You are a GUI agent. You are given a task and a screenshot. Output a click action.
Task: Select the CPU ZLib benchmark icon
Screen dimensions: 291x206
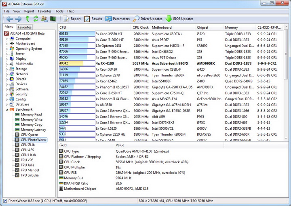[17, 145]
